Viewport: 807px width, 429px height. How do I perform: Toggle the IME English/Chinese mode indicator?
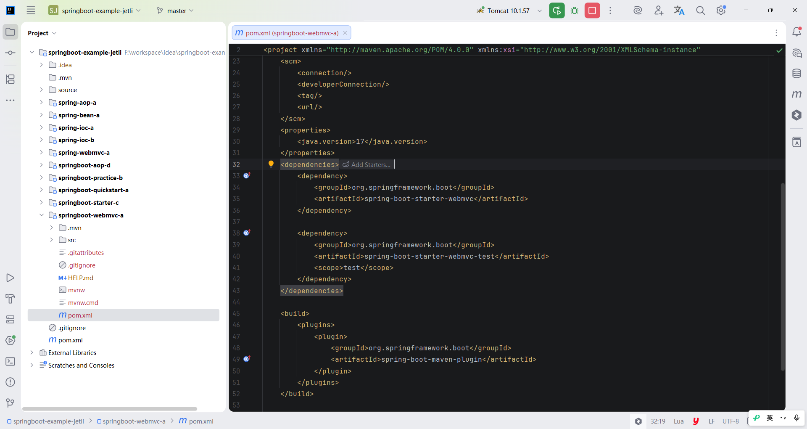click(770, 418)
